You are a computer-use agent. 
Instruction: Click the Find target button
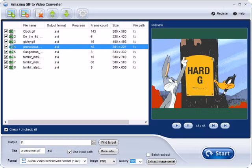[x=108, y=142]
